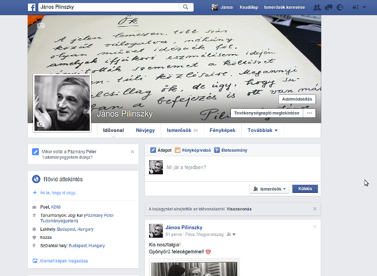
Task: Open the Névjegy tab
Action: coord(145,130)
